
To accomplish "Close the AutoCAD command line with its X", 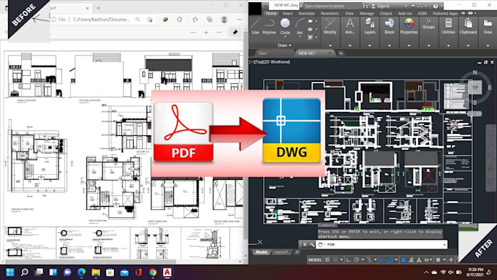I will click(305, 244).
